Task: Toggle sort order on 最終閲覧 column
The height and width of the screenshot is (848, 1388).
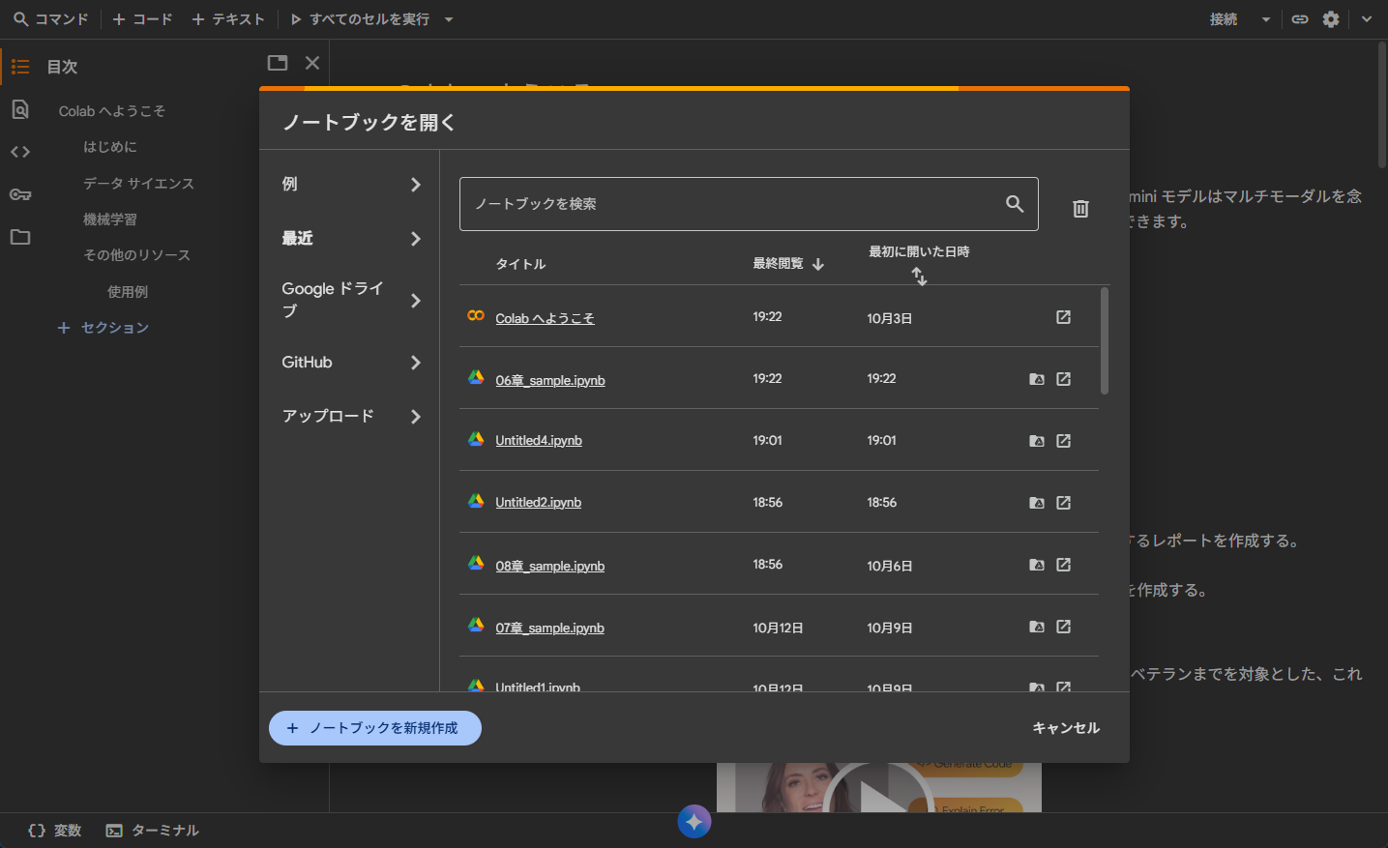Action: 787,264
